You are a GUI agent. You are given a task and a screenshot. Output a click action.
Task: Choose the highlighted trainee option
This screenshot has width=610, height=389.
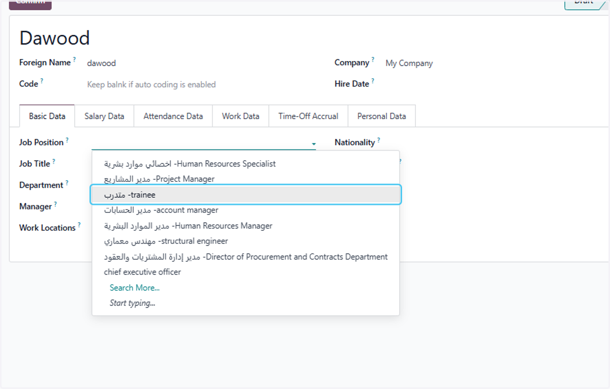246,195
